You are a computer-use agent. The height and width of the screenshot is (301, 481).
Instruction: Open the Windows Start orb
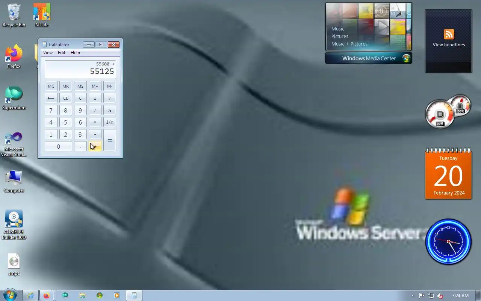point(9,295)
